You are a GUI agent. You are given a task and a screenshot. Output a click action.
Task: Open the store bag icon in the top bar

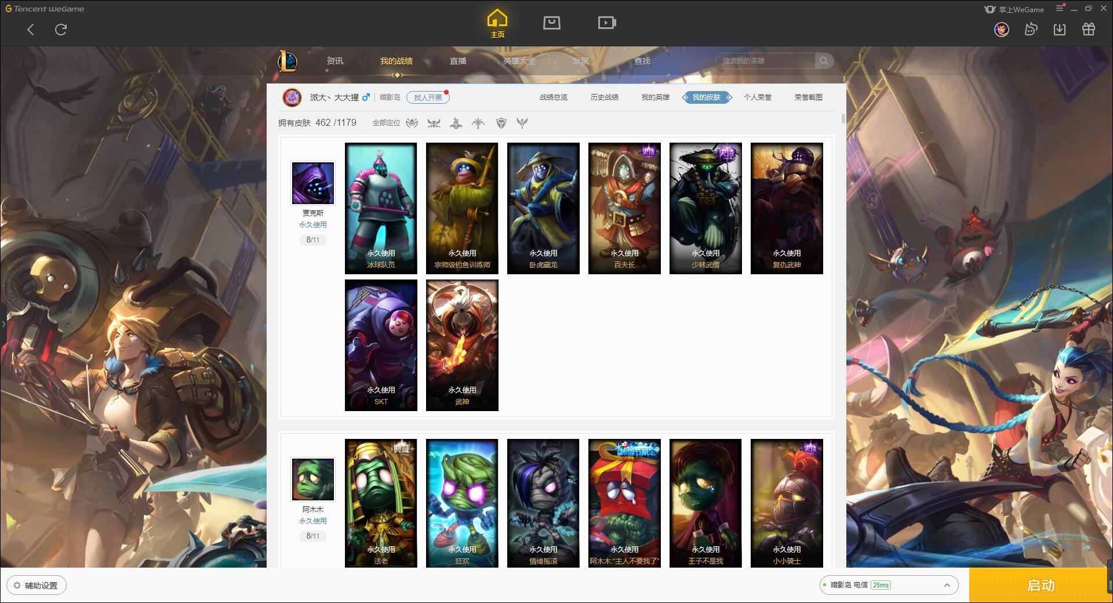[551, 23]
